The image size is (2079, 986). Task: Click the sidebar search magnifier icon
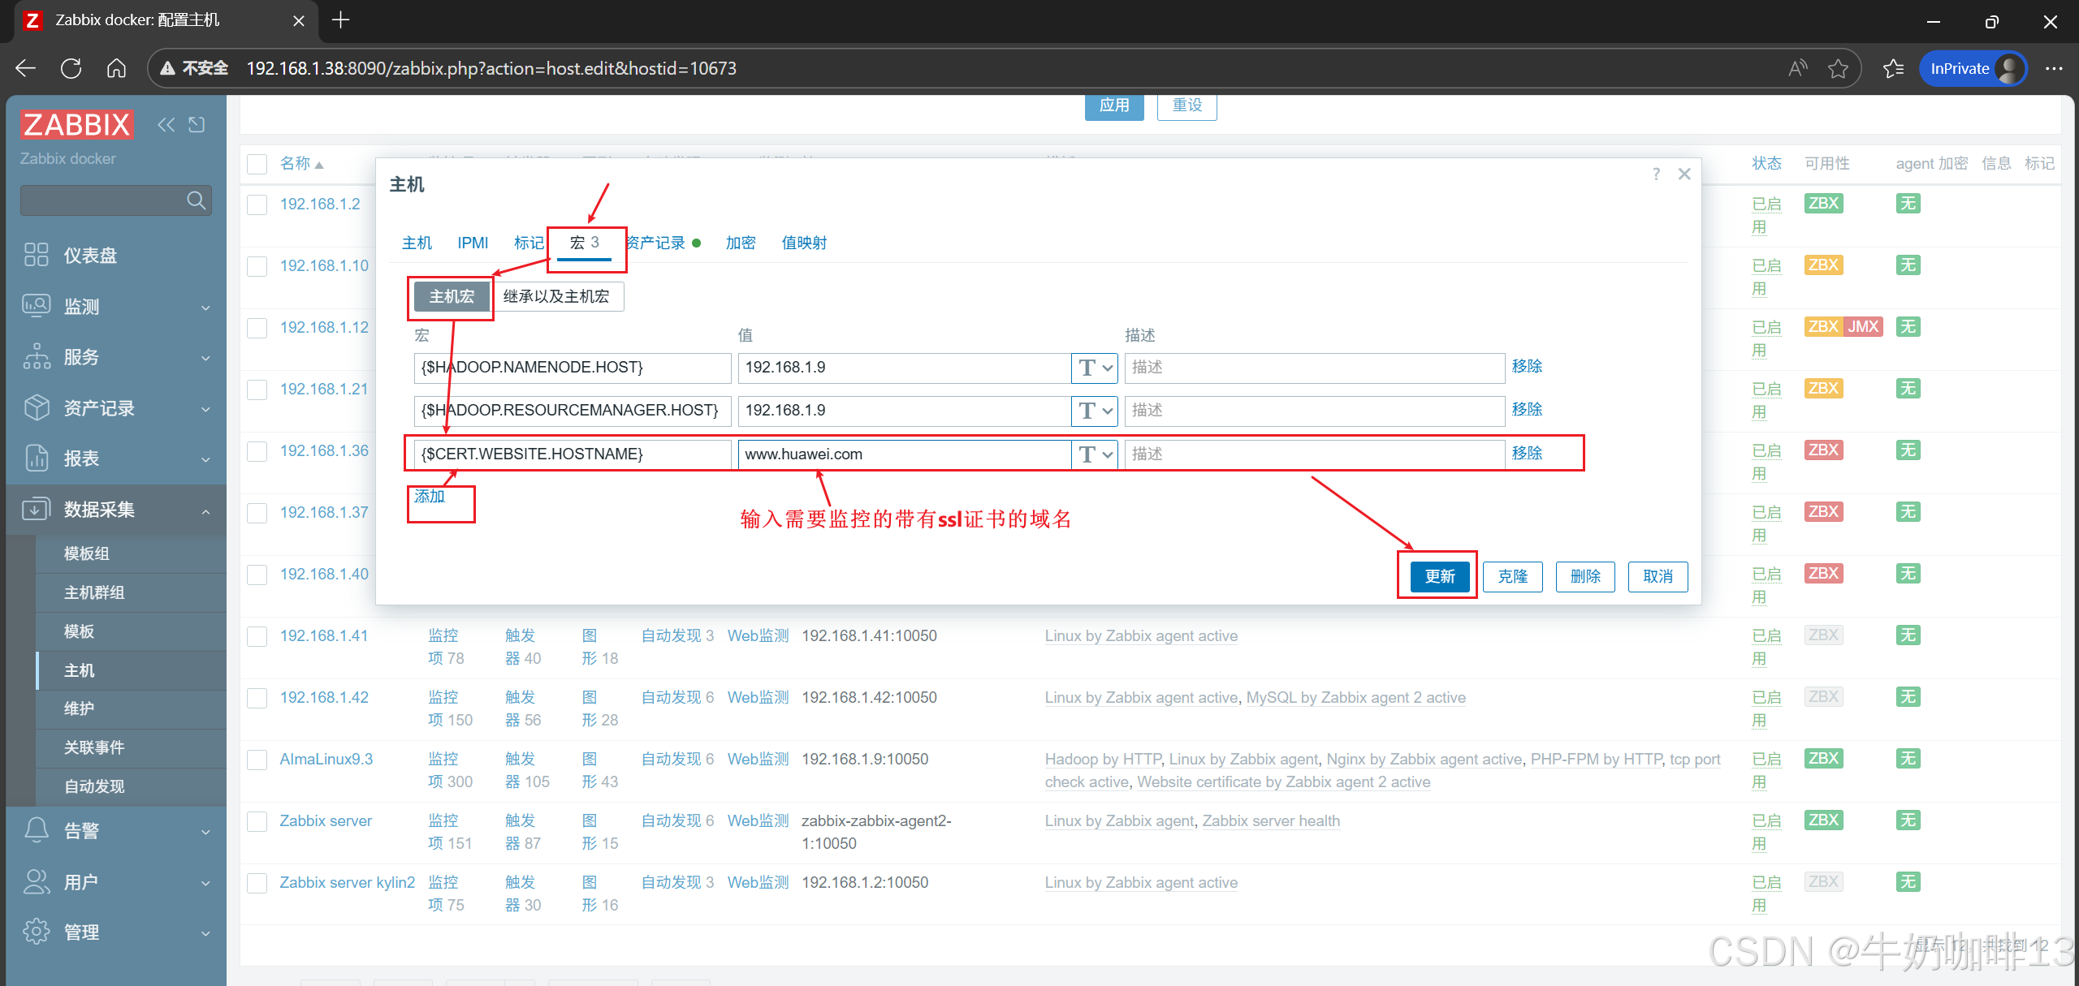196,200
